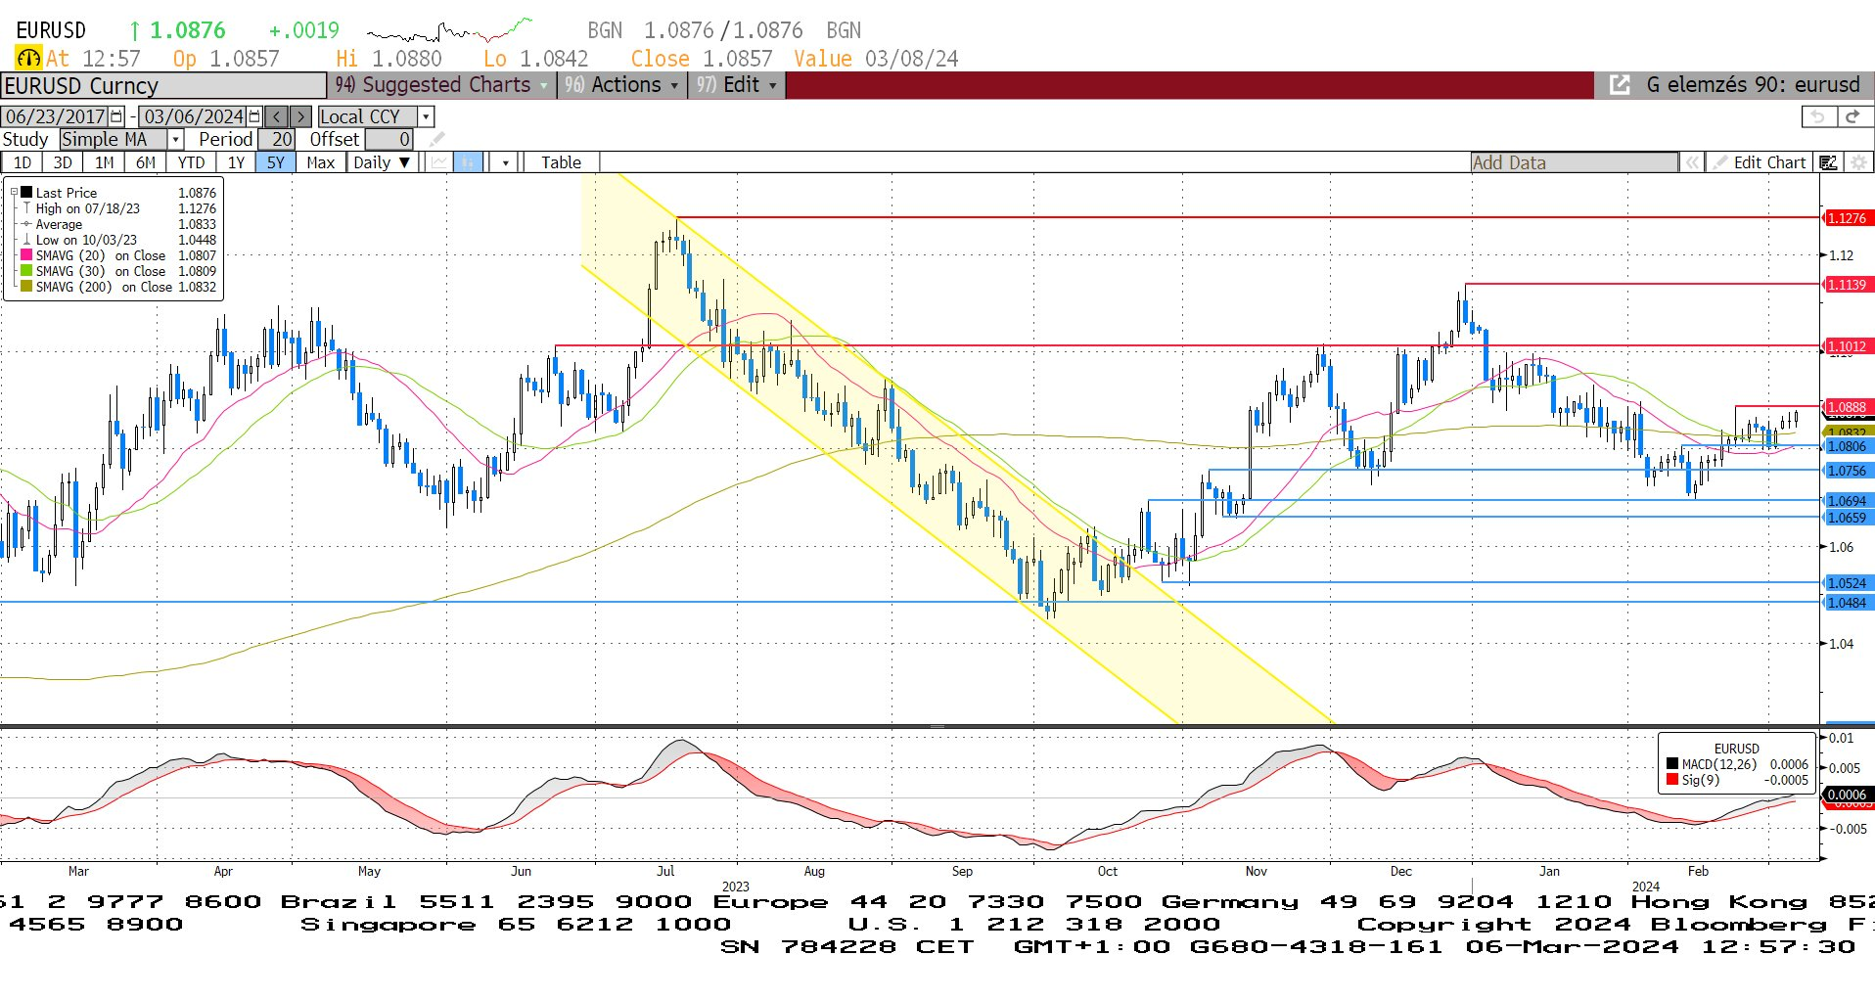Select the 1.0694 support price label
Image resolution: width=1875 pixels, height=1001 pixels.
1848,501
